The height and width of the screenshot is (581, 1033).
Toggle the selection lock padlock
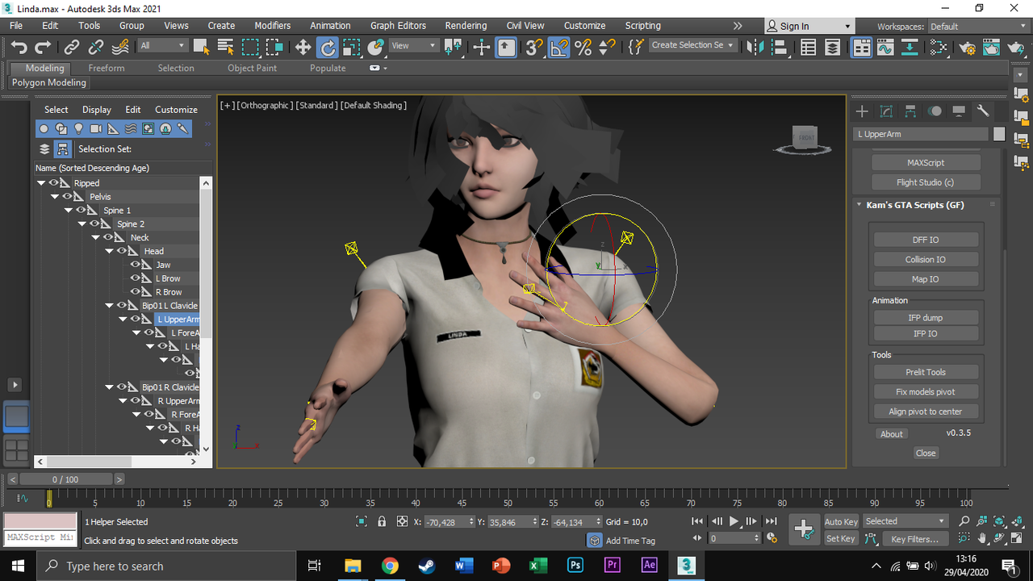tap(382, 522)
